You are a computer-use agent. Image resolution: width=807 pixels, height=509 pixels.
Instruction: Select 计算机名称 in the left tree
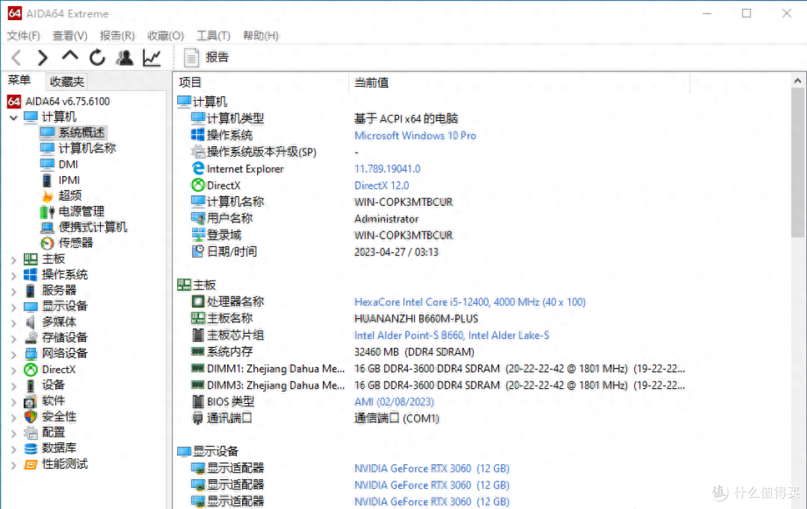point(87,149)
